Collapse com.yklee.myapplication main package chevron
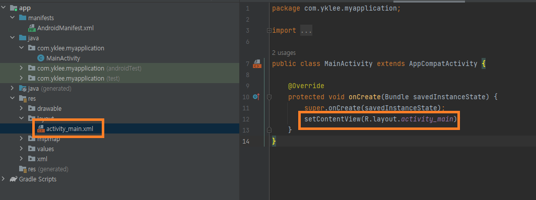This screenshot has height=200, width=536. 21,48
